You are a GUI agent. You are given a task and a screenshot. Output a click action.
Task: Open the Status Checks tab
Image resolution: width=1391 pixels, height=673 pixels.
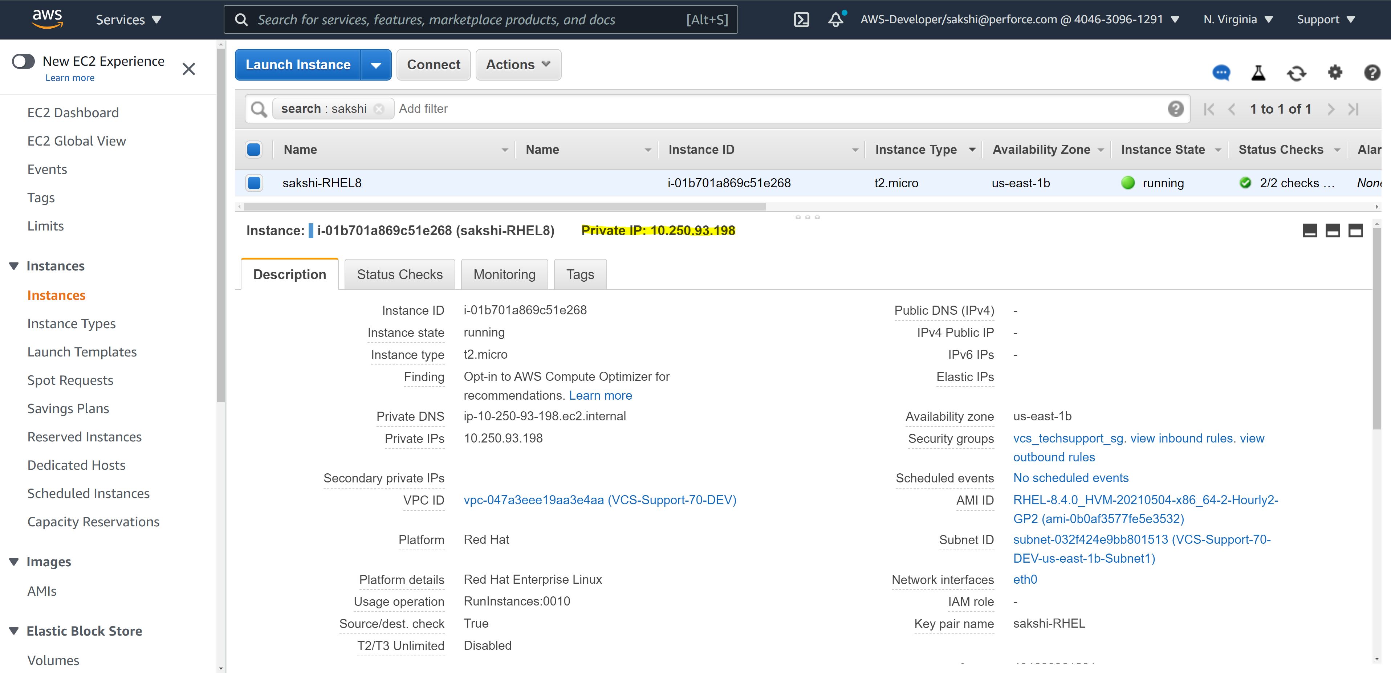[399, 274]
